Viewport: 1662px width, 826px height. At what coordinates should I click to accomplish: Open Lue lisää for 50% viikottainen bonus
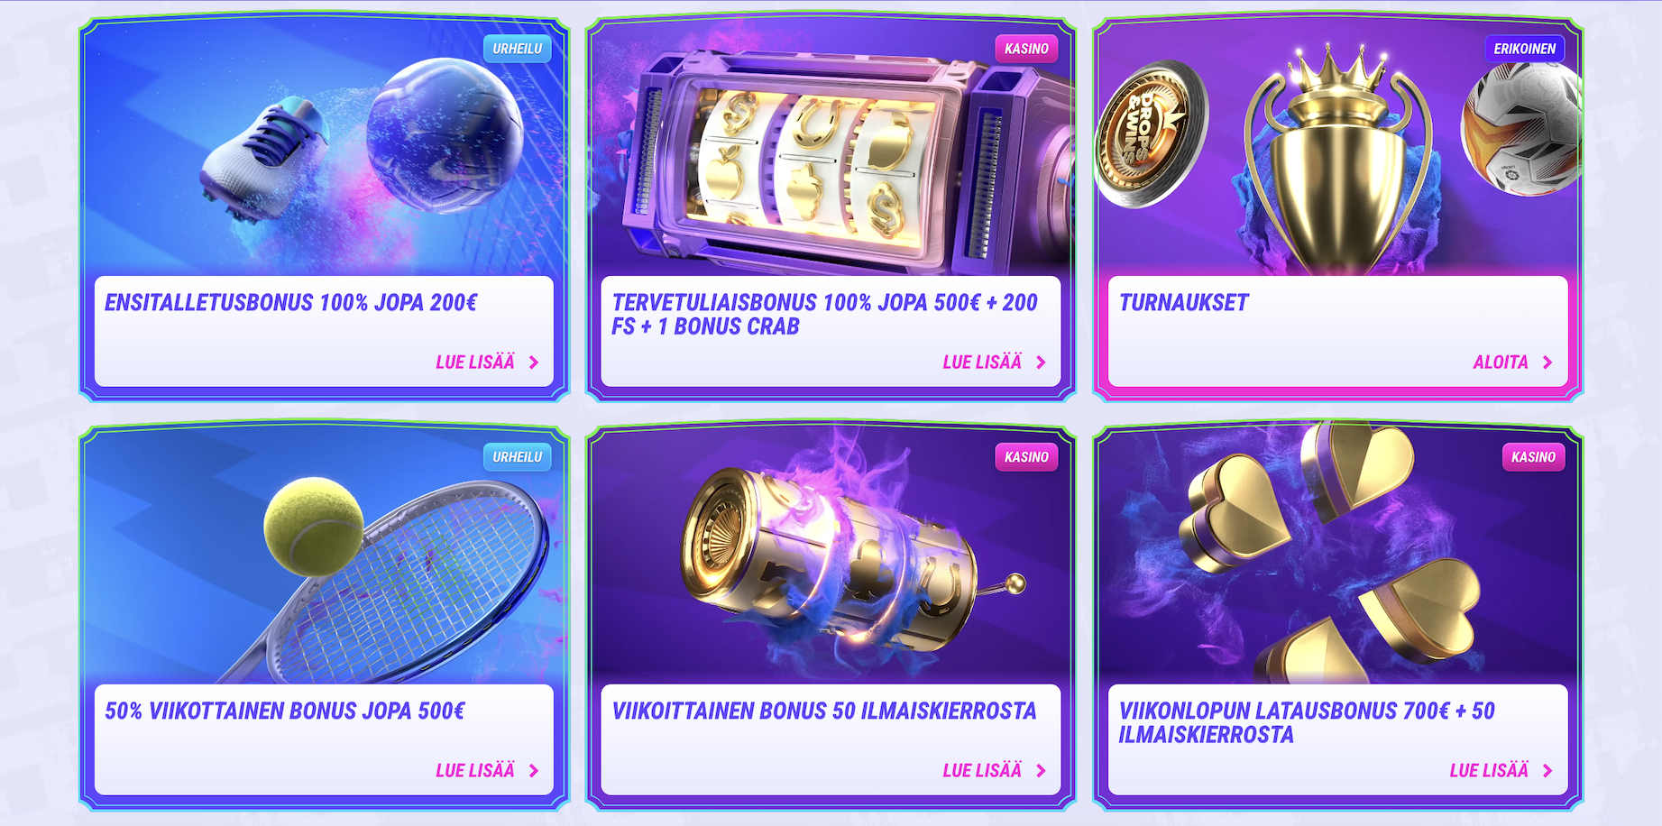point(475,771)
